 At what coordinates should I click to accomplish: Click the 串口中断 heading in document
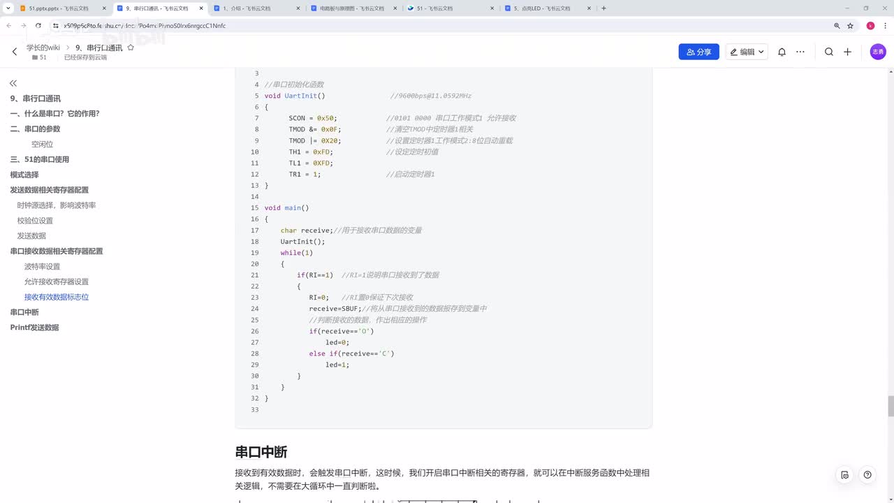[261, 452]
